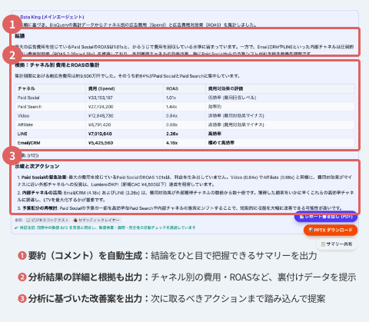
Task: Click the 0.84x ROAS value
Action: [171, 116]
